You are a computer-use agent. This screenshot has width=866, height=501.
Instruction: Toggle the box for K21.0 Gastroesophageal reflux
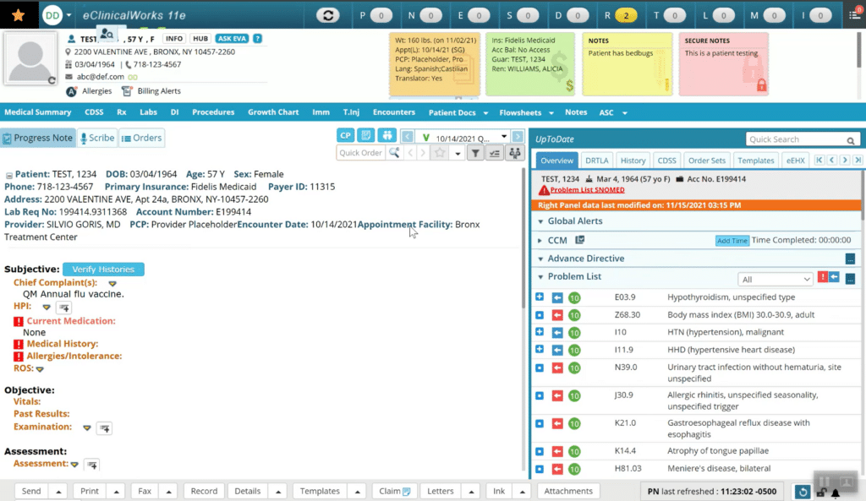pos(540,424)
